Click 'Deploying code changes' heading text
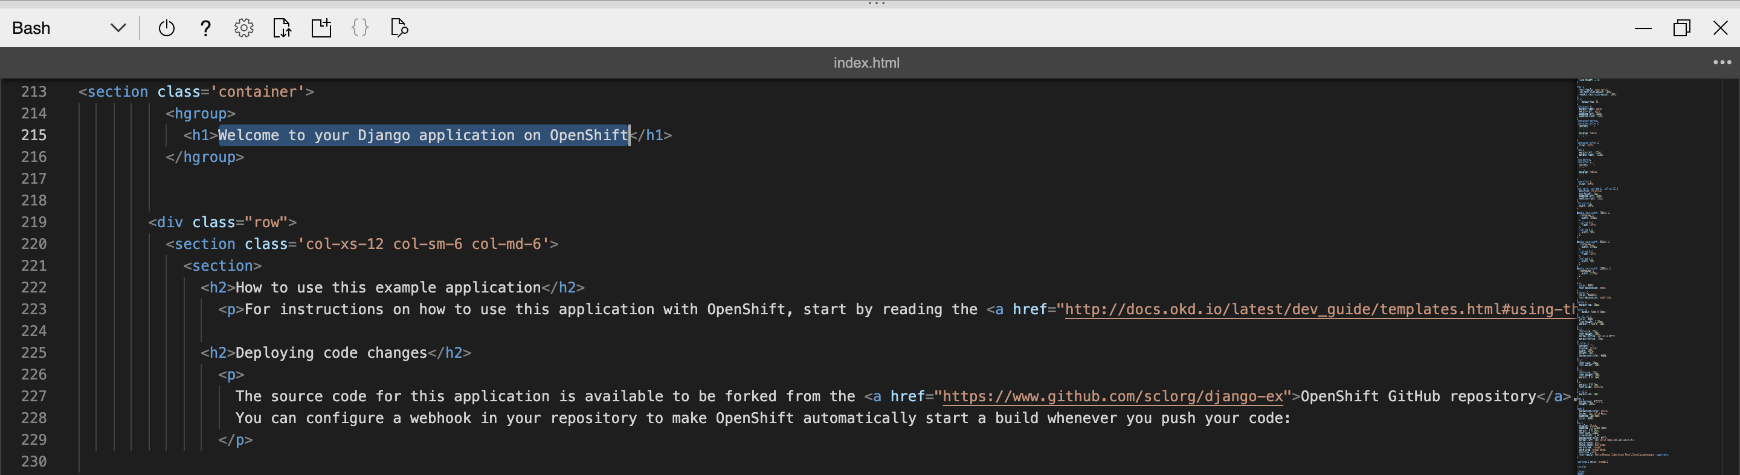This screenshot has width=1740, height=475. 331,353
